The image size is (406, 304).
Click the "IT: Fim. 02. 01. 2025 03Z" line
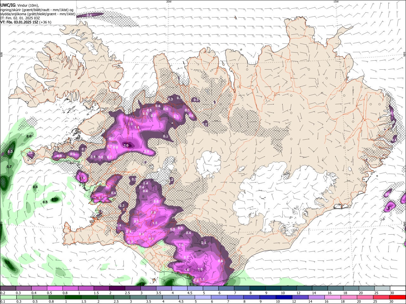click(20, 18)
